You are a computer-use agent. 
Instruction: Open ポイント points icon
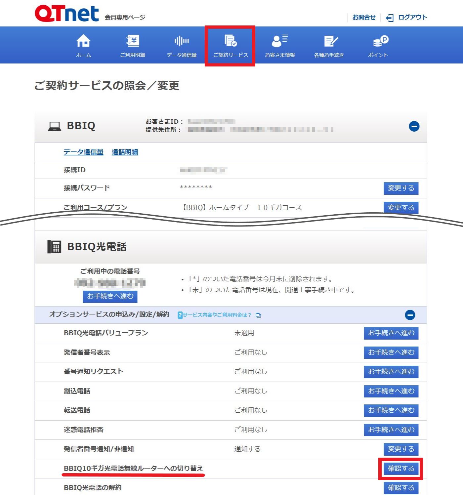[378, 46]
